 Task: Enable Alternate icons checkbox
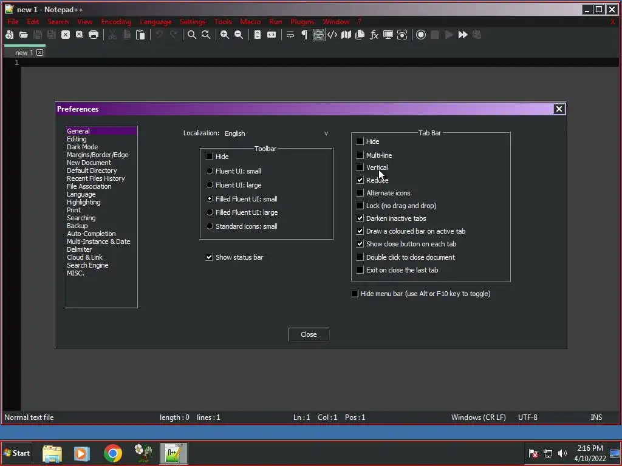pos(360,193)
